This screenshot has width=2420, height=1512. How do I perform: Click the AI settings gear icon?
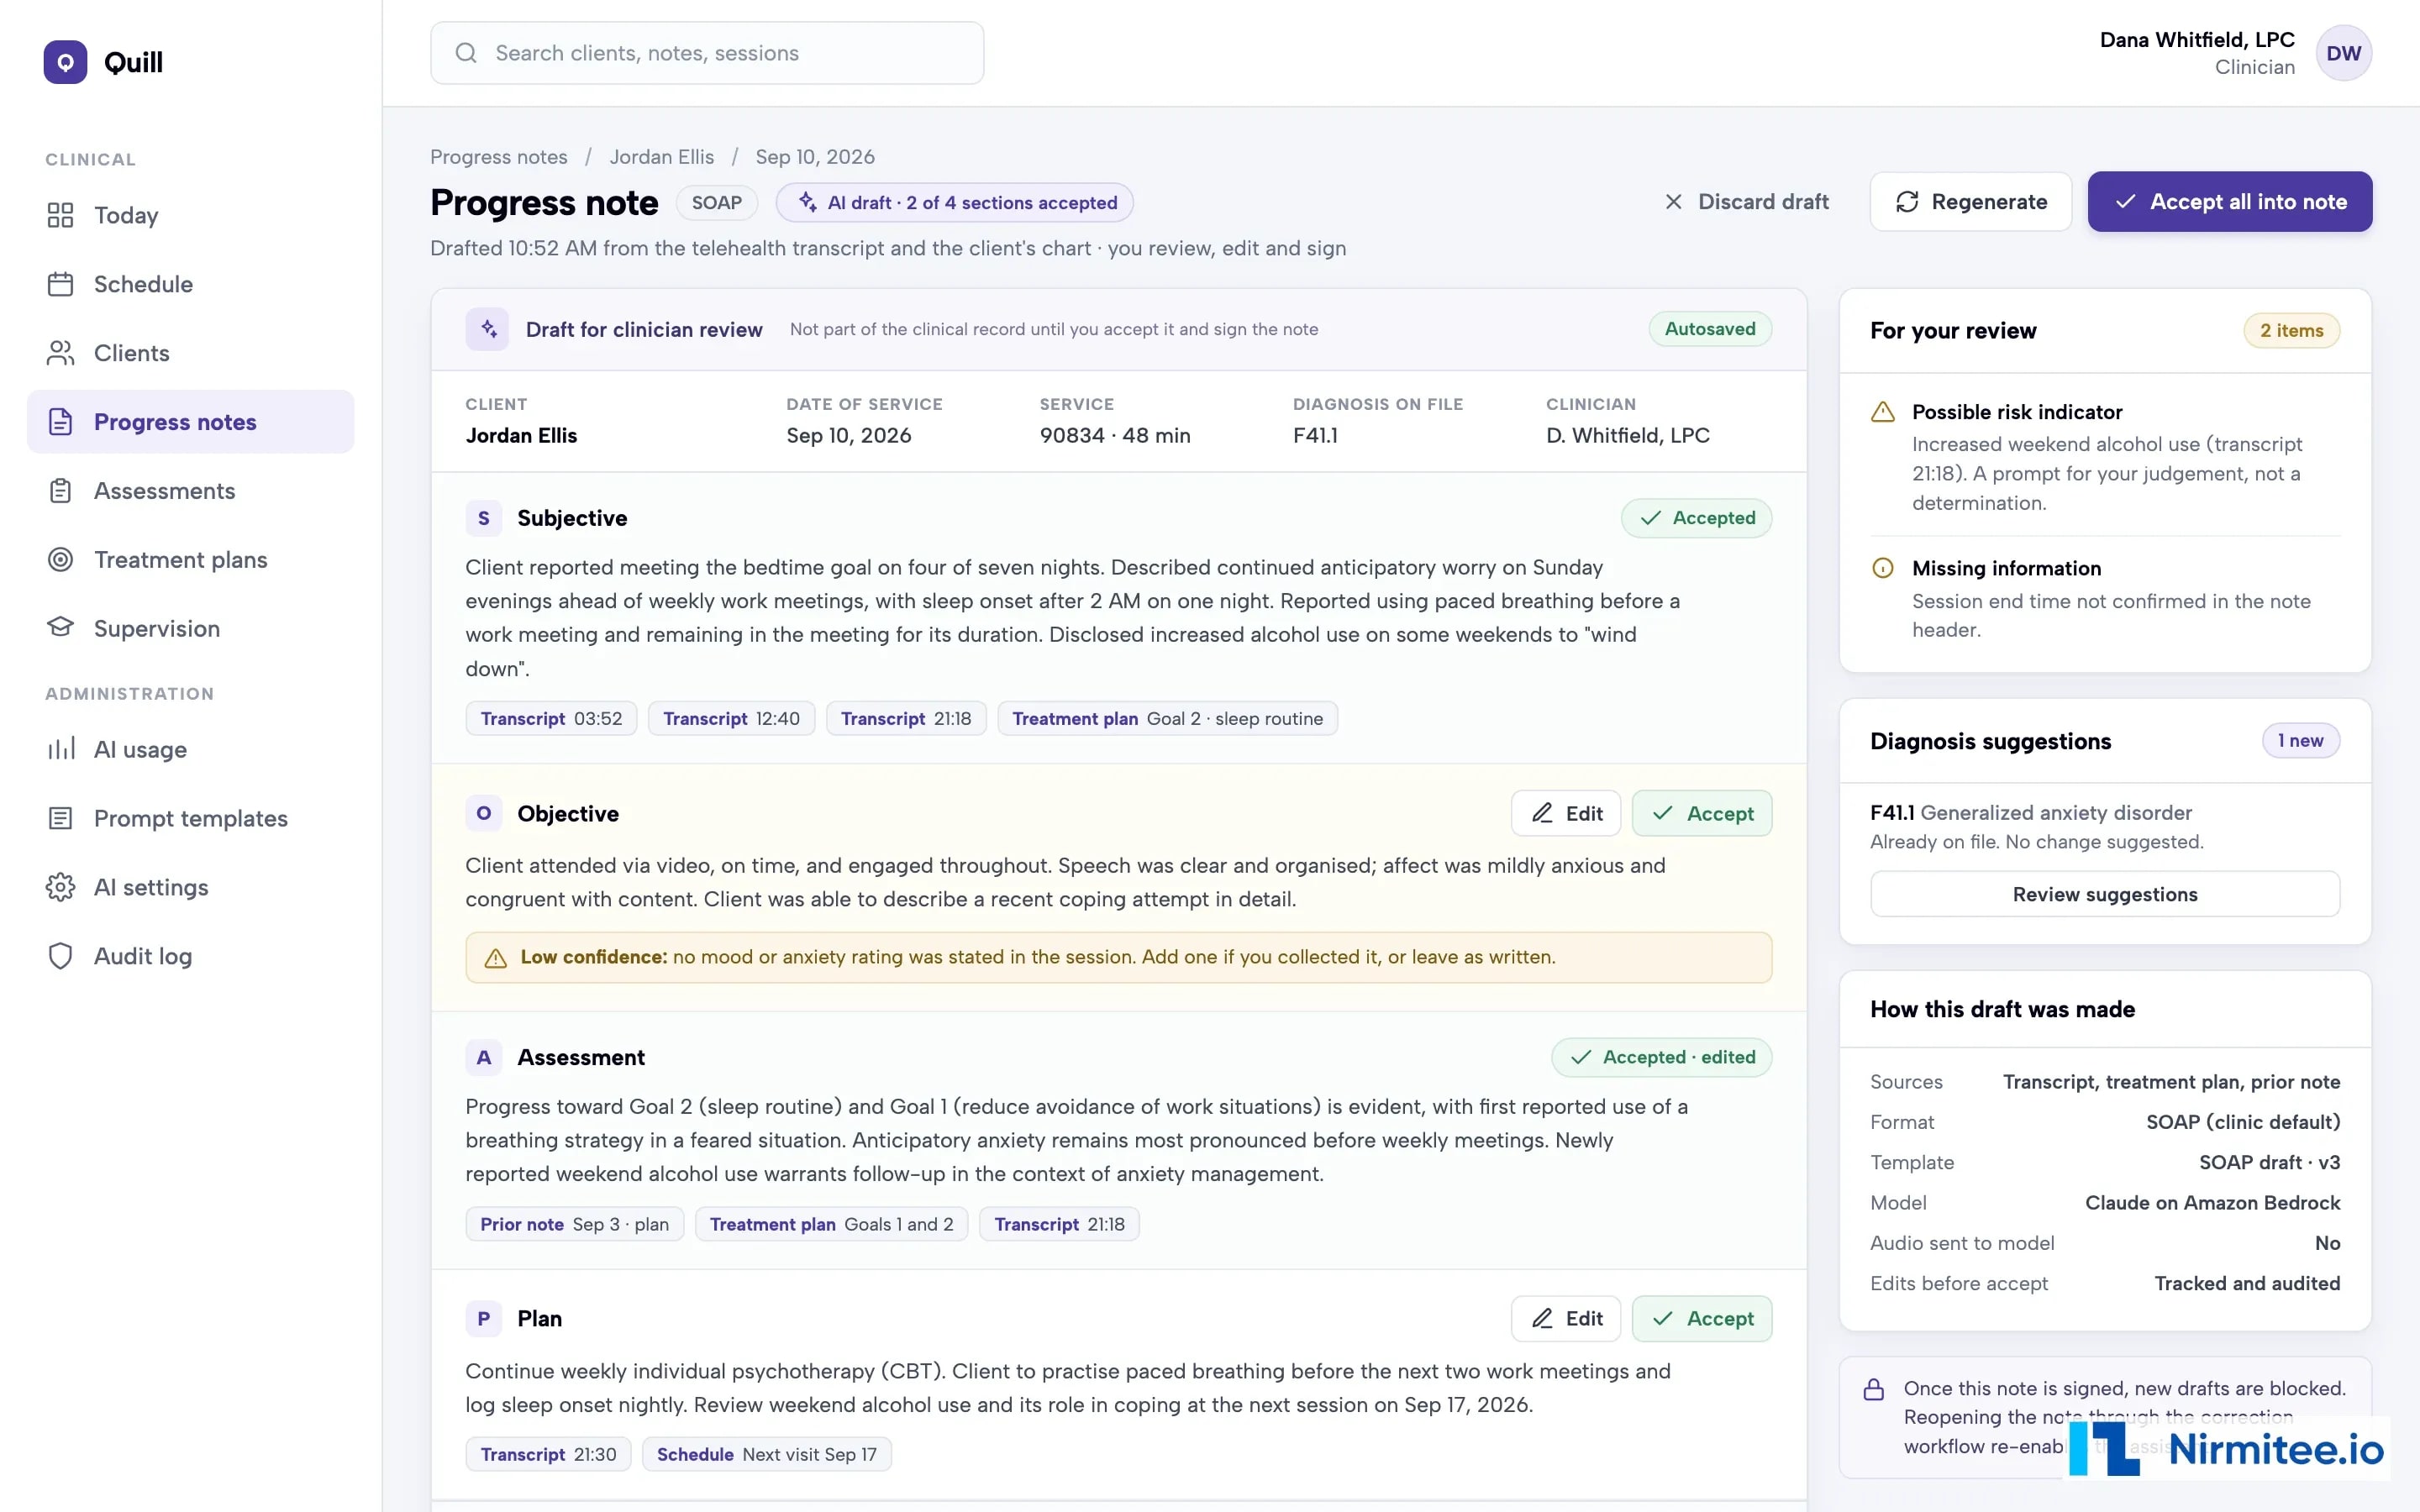click(60, 887)
